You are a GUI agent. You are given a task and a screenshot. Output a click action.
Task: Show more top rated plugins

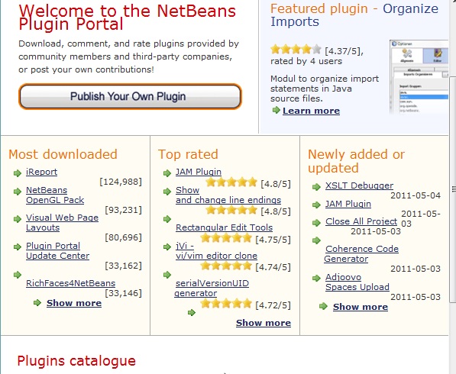pyautogui.click(x=264, y=323)
